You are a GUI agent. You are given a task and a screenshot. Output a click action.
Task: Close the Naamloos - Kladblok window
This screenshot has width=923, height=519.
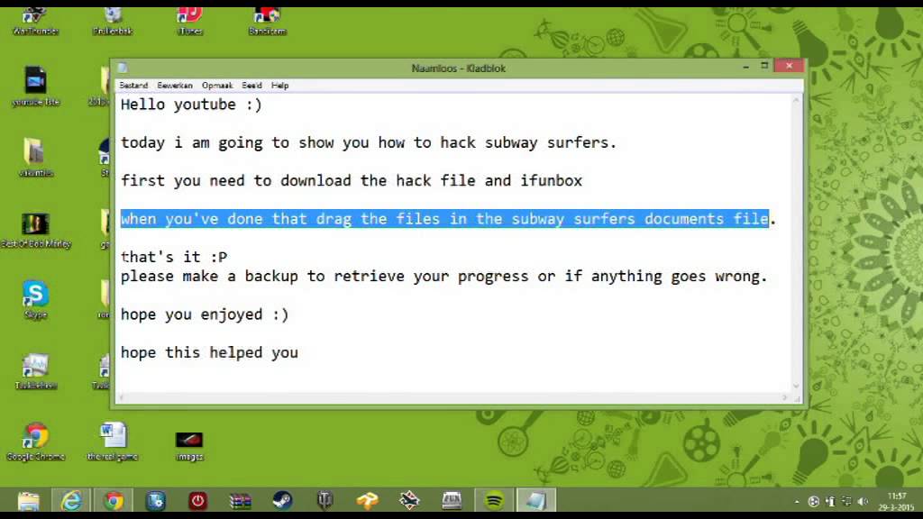click(x=789, y=66)
